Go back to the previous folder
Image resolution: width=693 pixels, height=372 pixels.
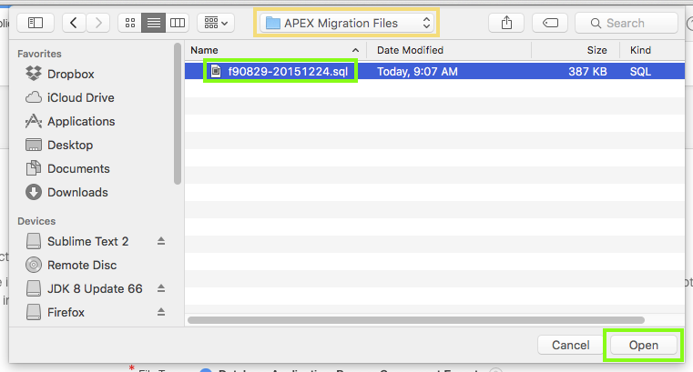point(74,23)
